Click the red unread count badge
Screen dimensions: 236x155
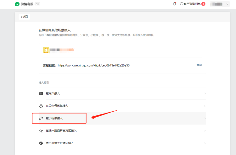pos(203,4)
